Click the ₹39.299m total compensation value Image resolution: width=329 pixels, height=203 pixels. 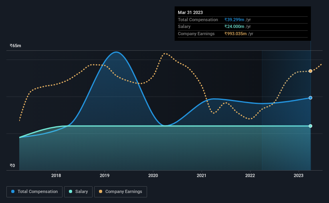click(234, 20)
